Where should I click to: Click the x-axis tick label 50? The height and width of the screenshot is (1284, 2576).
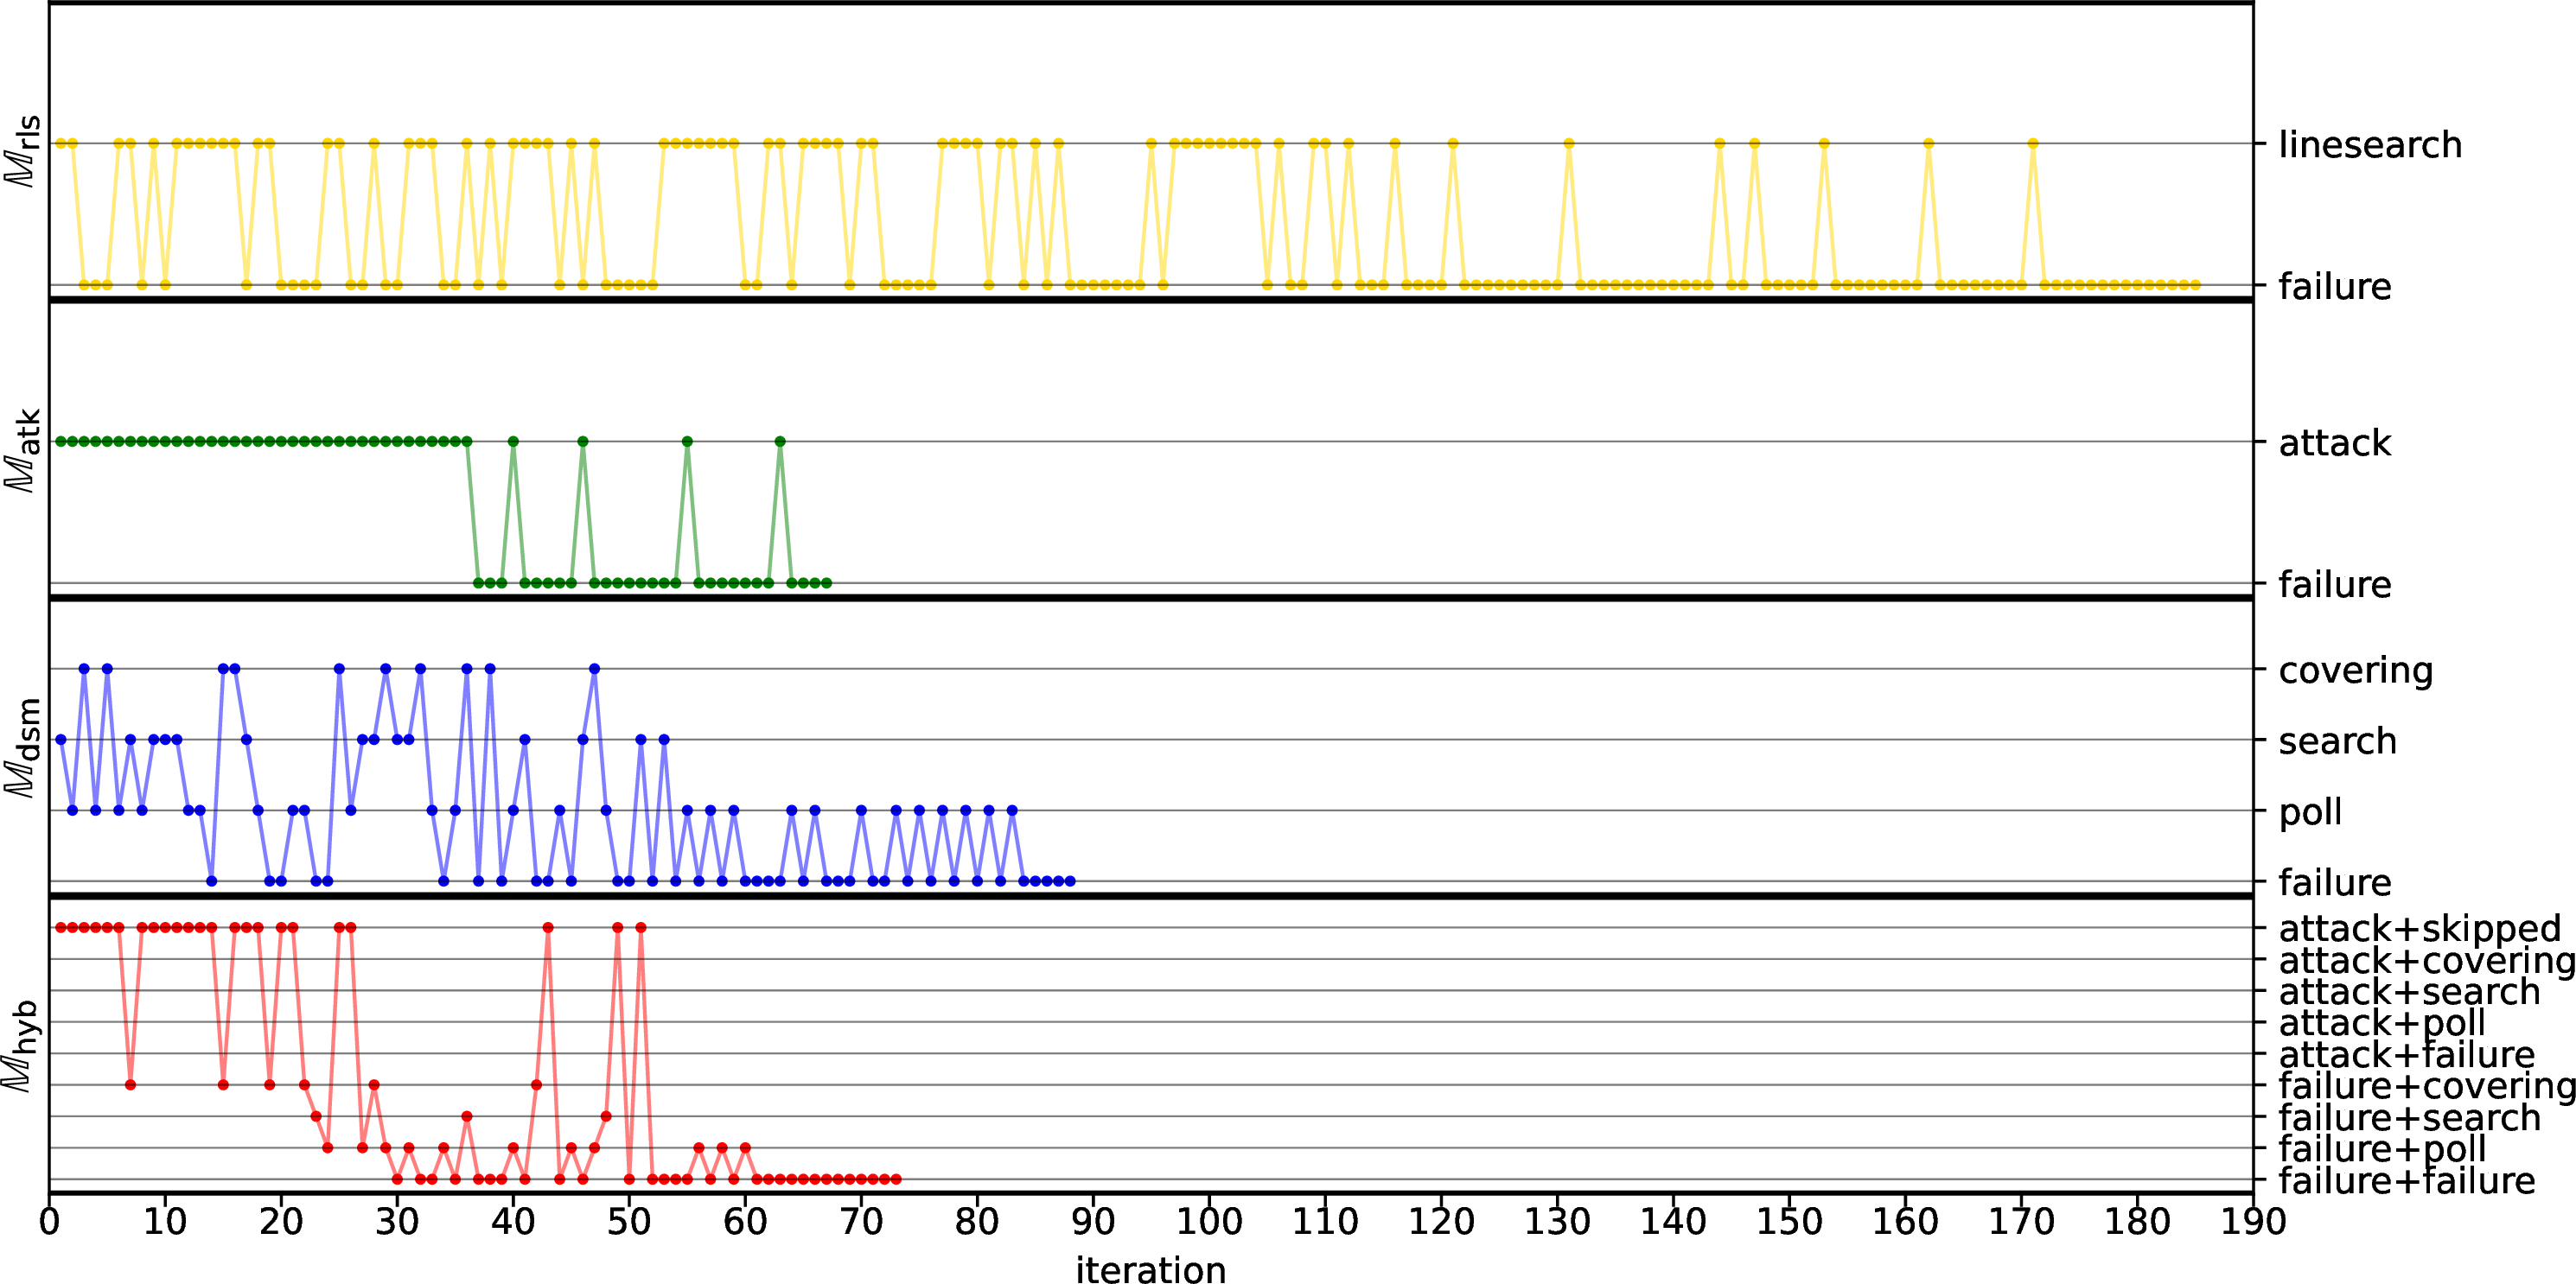(x=629, y=1221)
